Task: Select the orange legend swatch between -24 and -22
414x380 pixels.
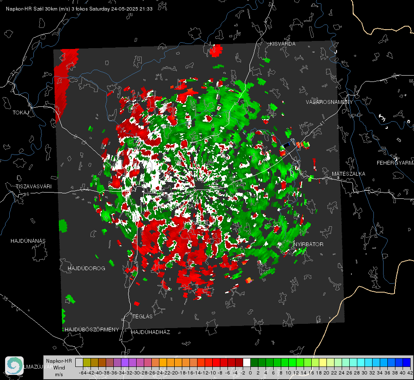Action: (x=163, y=363)
